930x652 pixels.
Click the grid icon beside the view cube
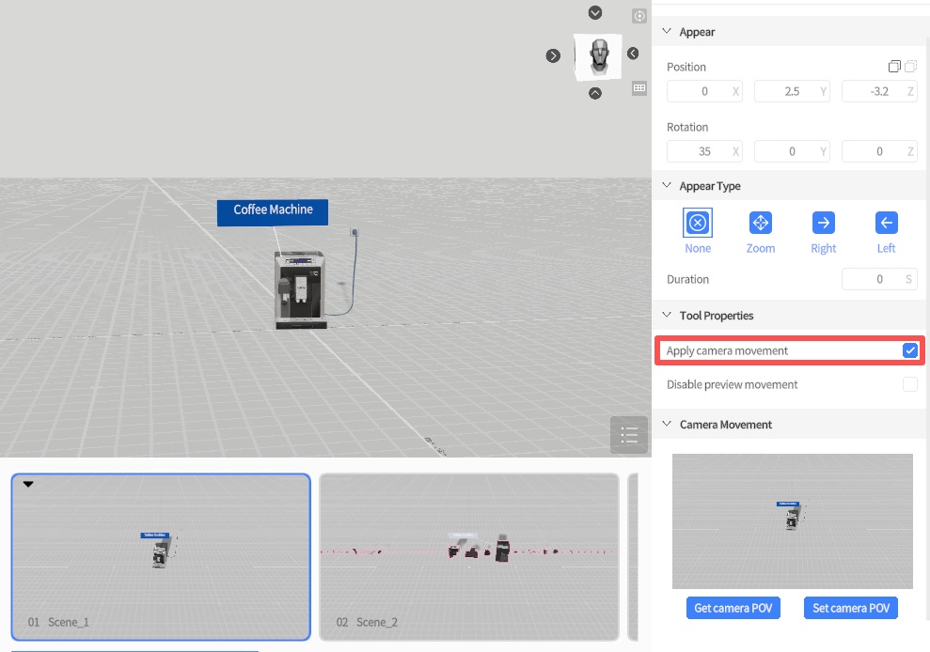(639, 88)
